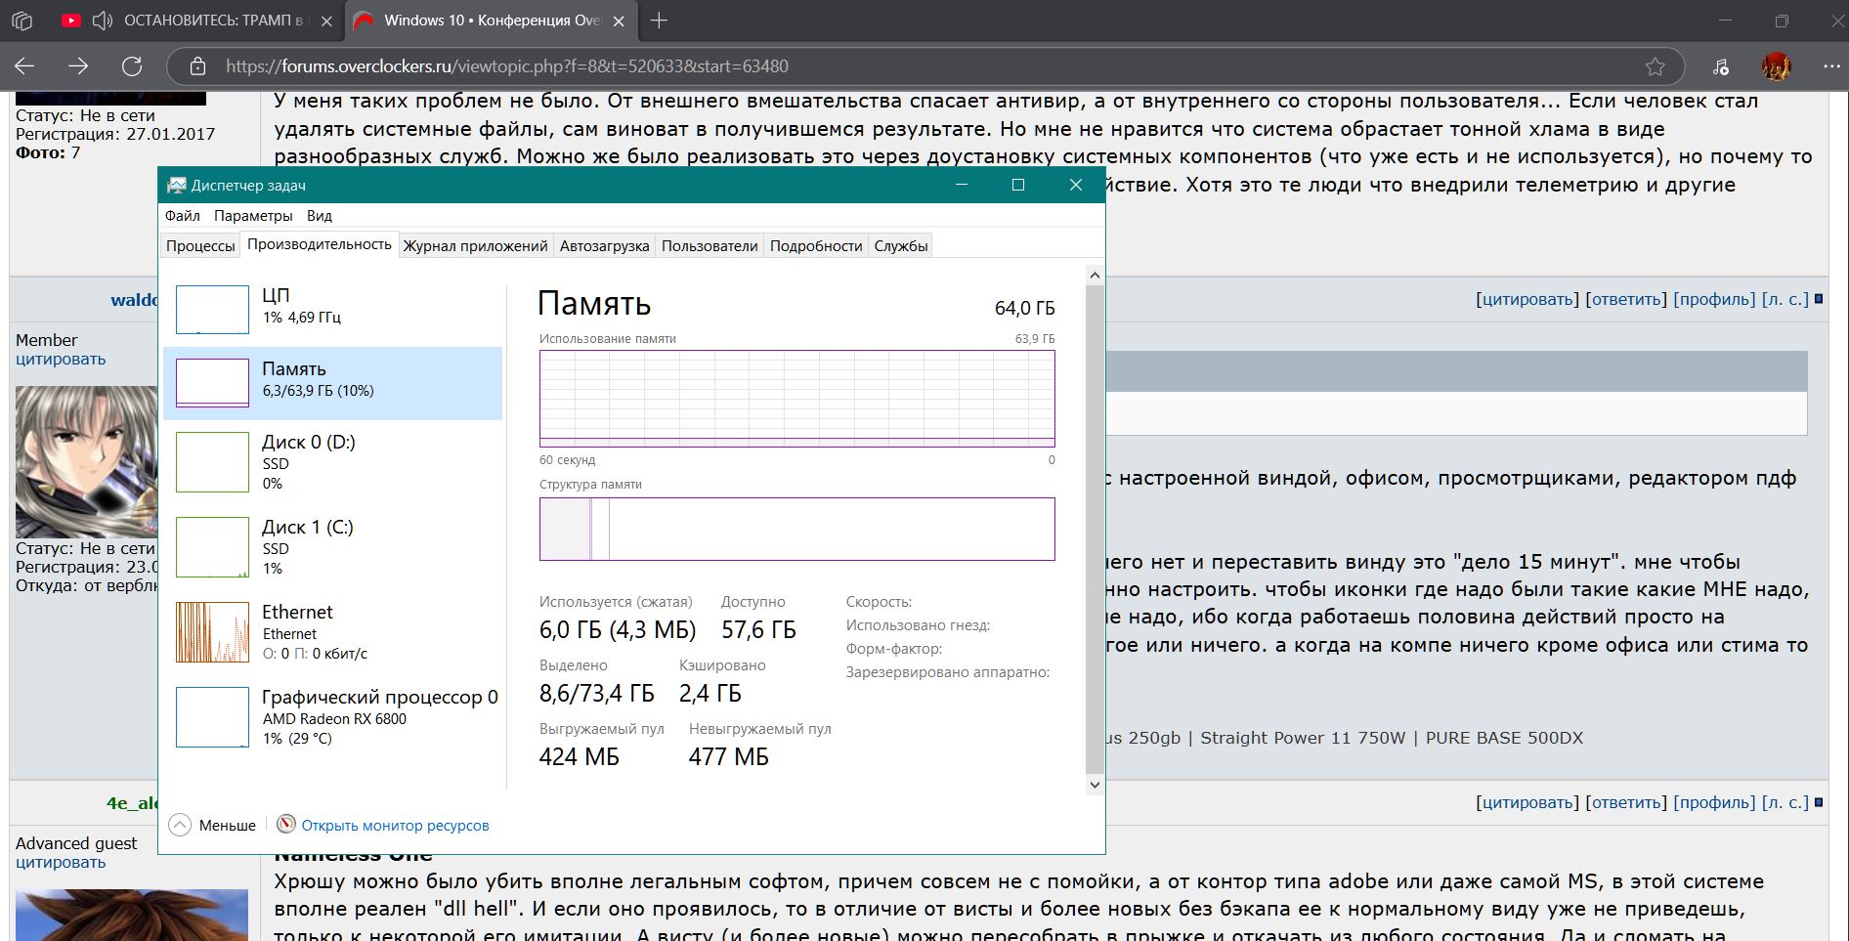Click the resource monitor gauge icon
Viewport: 1849px width, 941px height.
(x=285, y=825)
